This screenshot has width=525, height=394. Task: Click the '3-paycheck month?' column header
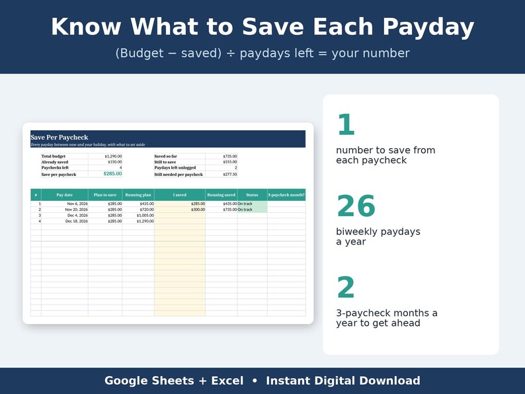[x=286, y=195]
